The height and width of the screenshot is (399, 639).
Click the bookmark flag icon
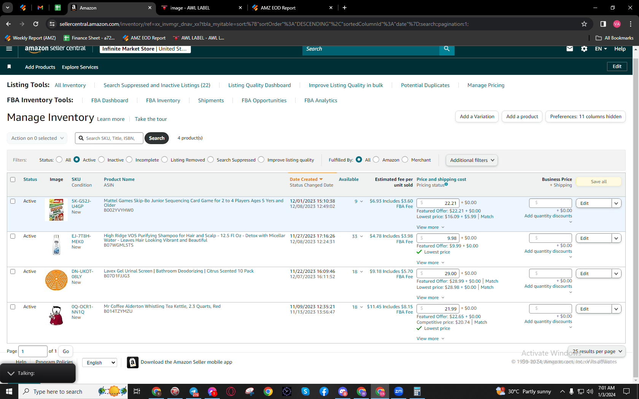click(9, 67)
